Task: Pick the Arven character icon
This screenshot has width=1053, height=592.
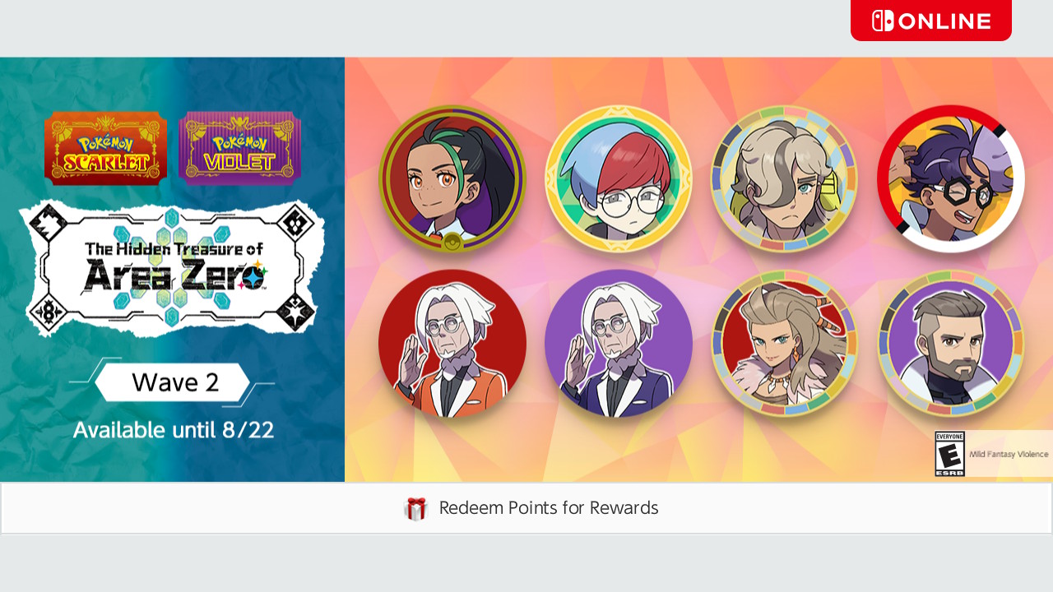Action: [784, 178]
